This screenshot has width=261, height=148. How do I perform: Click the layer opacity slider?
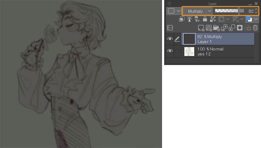click(230, 11)
